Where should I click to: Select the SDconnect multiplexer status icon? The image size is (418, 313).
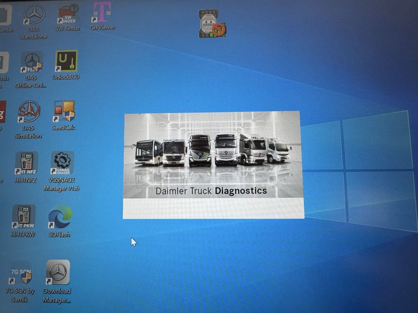(212, 24)
